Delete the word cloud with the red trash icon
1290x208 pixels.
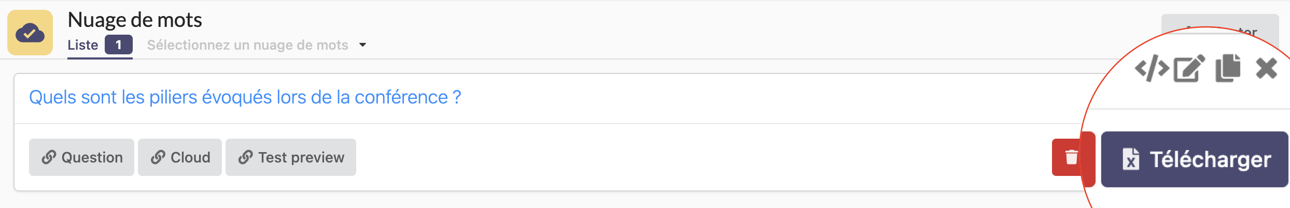(x=1071, y=157)
